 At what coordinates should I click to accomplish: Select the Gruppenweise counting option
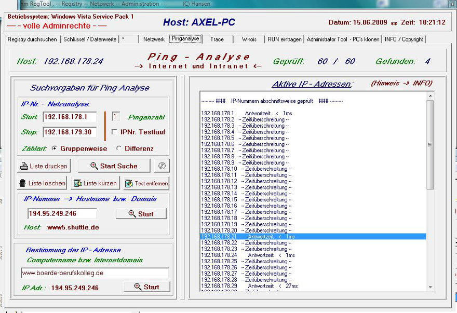(55, 148)
